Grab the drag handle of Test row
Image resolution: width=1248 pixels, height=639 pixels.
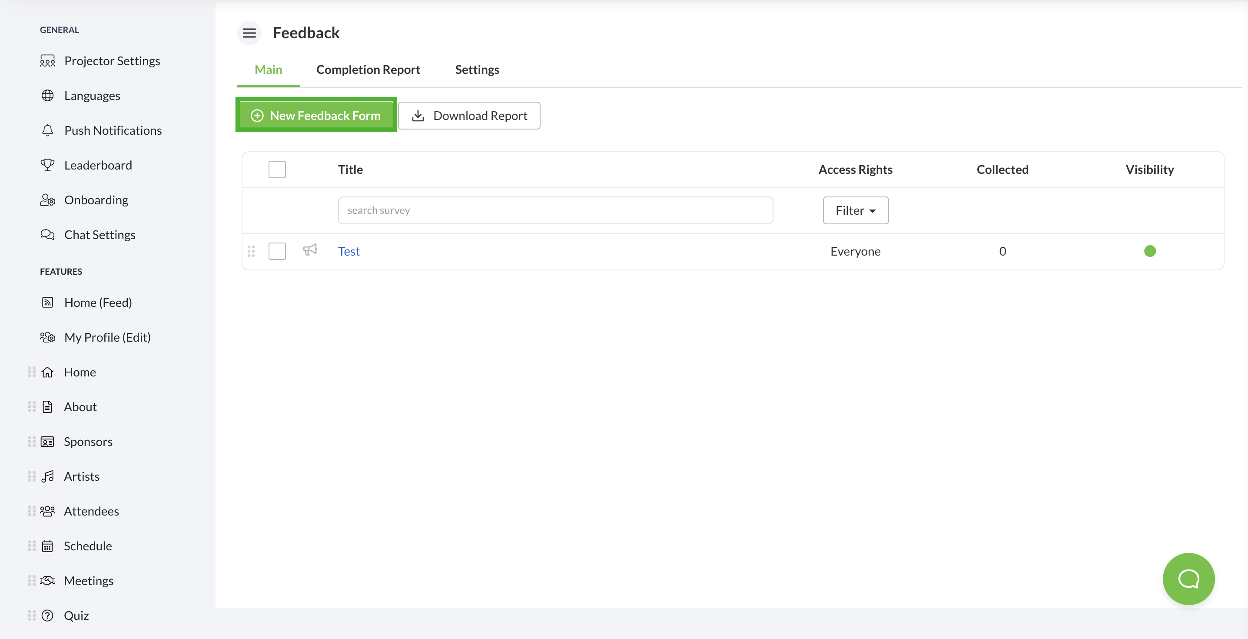pyautogui.click(x=251, y=251)
